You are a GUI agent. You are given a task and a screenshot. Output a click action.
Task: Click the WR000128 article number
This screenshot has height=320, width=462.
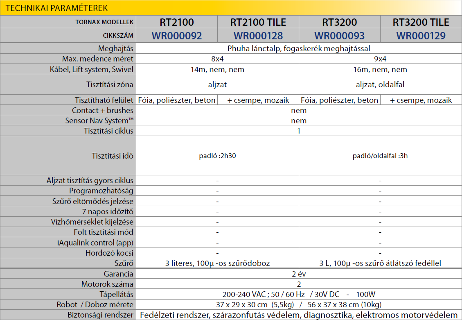click(258, 36)
